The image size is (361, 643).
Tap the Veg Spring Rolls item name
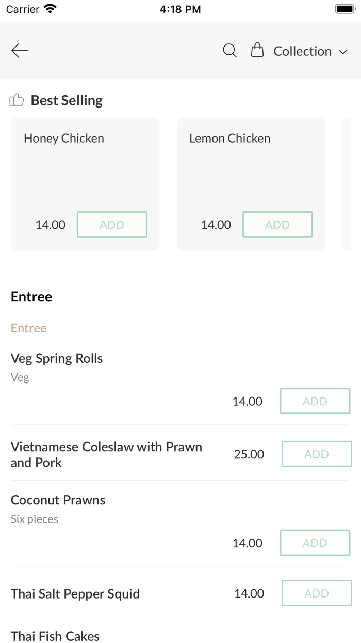coord(57,359)
